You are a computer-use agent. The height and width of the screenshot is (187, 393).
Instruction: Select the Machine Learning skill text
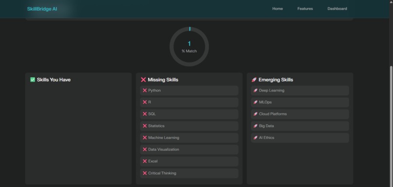pos(164,138)
